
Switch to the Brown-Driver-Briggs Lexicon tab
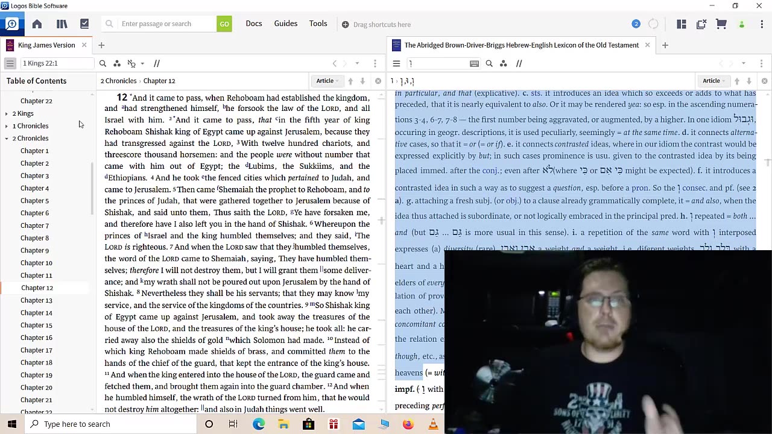(521, 45)
